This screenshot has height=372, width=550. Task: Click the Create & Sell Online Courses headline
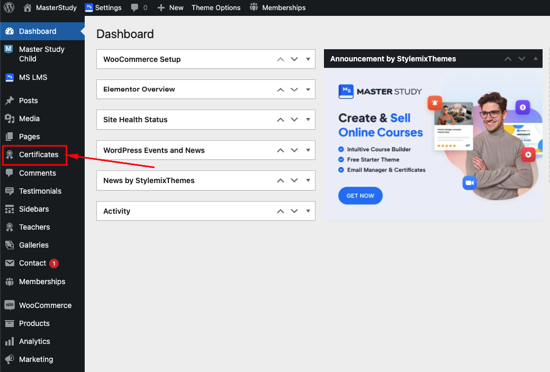pyautogui.click(x=381, y=125)
